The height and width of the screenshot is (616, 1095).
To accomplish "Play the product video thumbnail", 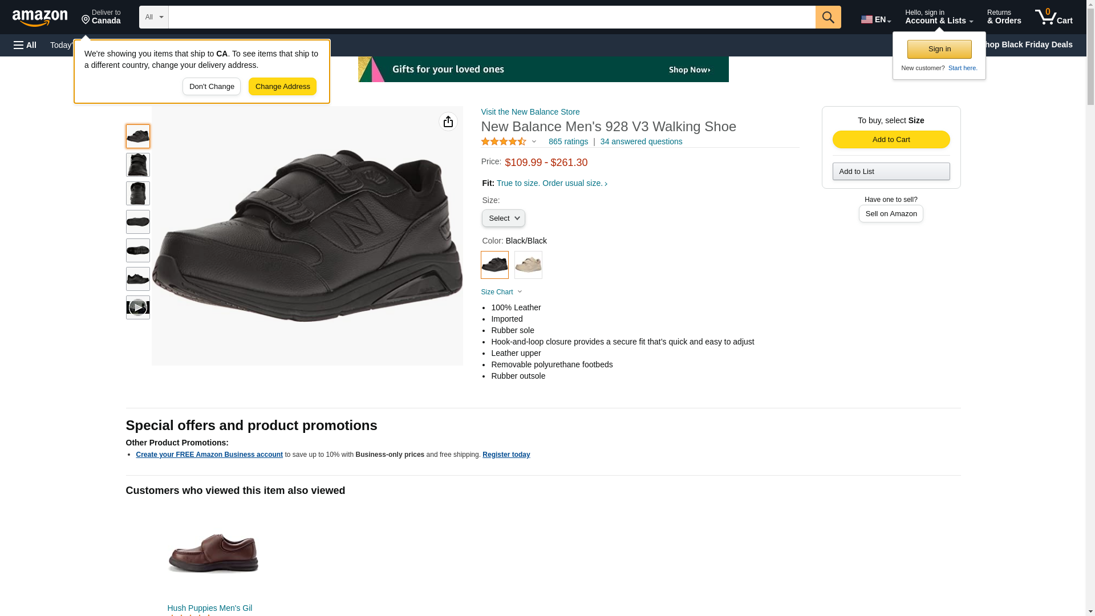I will (137, 307).
